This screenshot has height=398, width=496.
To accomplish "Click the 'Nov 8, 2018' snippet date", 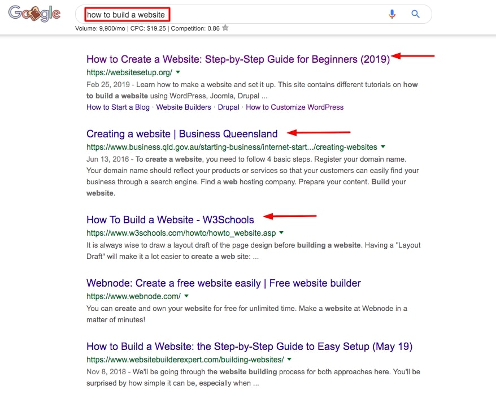I will coord(106,372).
